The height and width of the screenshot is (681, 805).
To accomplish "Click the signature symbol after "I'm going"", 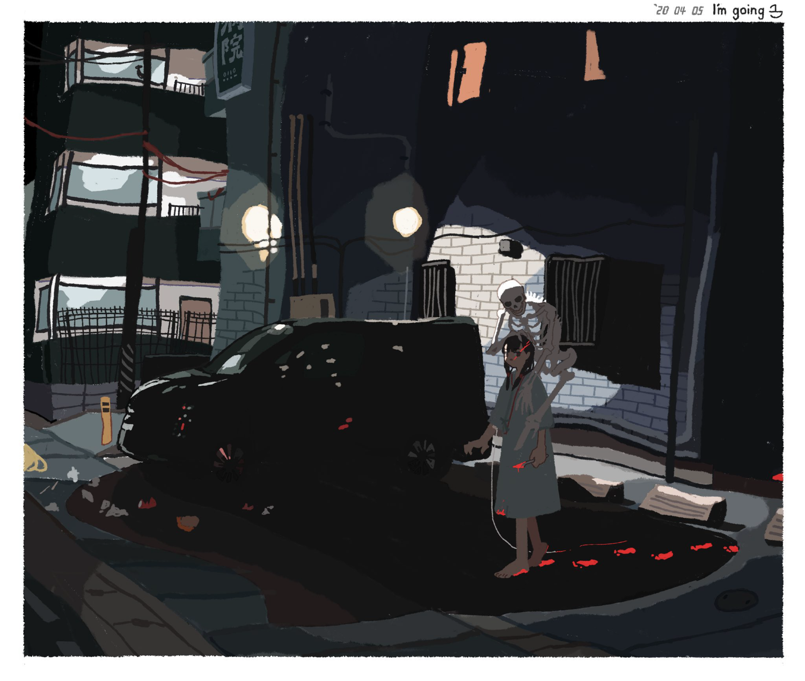I will [776, 11].
